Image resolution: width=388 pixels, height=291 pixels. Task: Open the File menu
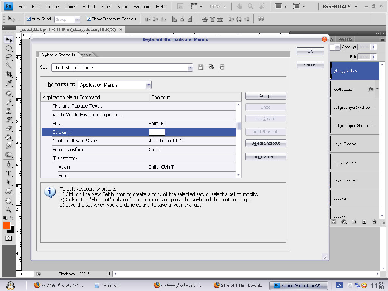(22, 7)
